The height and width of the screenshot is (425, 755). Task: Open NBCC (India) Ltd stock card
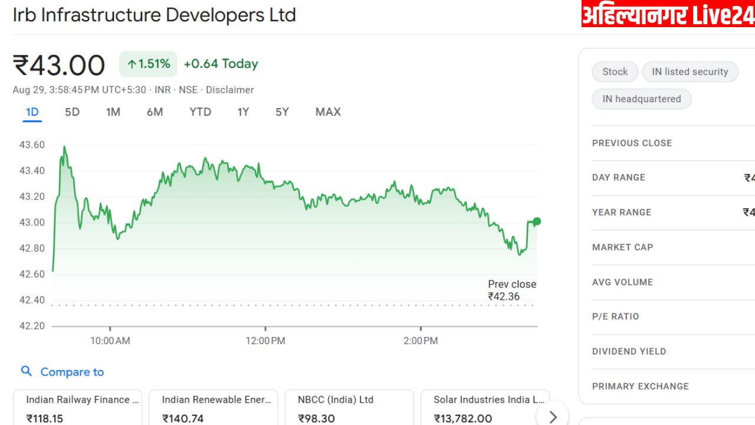(349, 407)
